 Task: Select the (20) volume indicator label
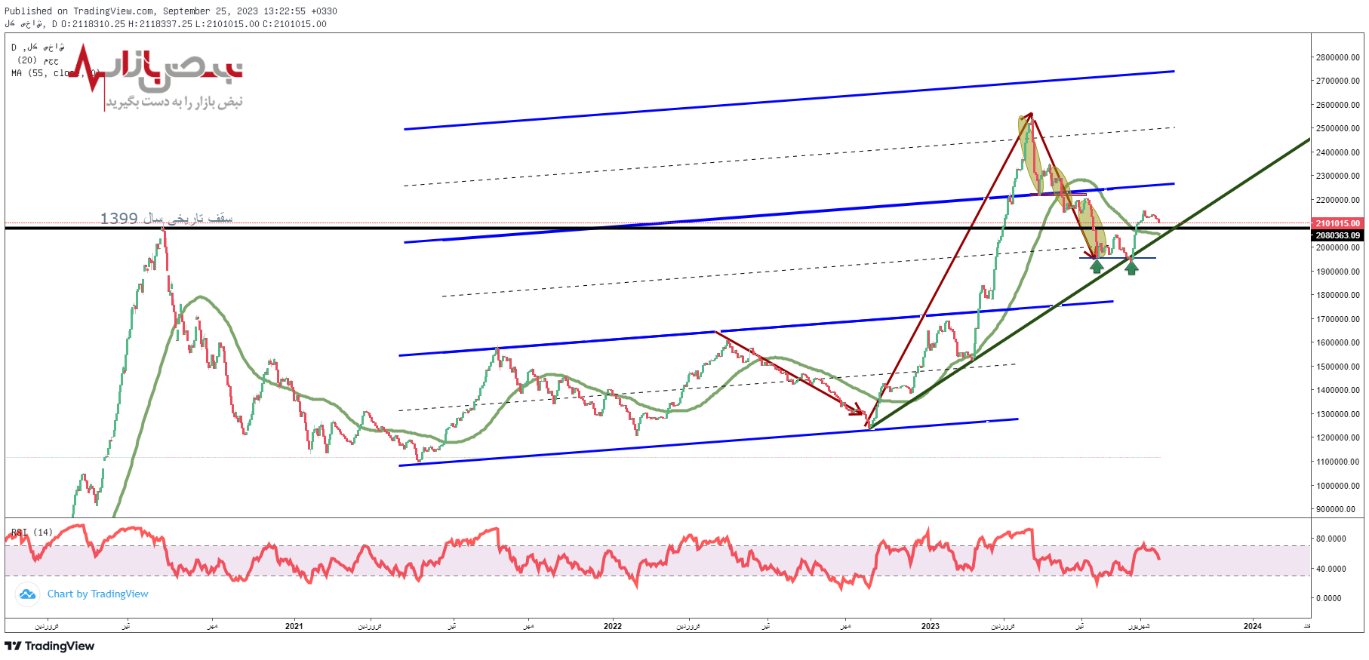38,60
